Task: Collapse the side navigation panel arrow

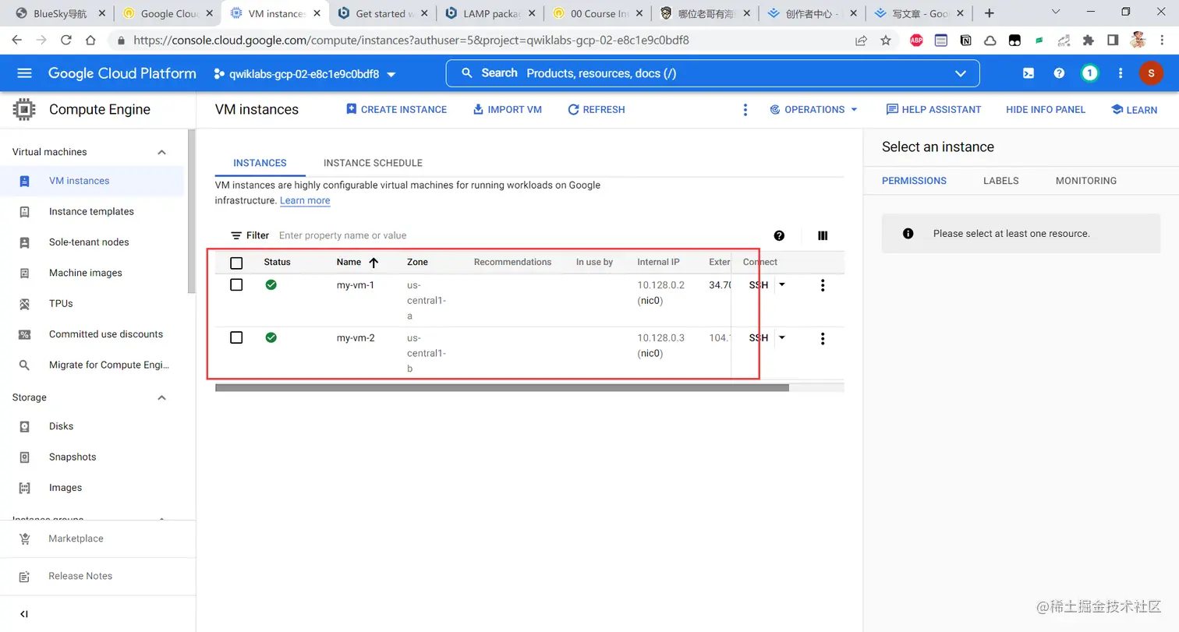Action: click(24, 614)
